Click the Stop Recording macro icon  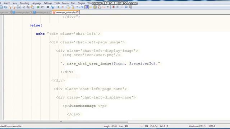coord(118,7)
